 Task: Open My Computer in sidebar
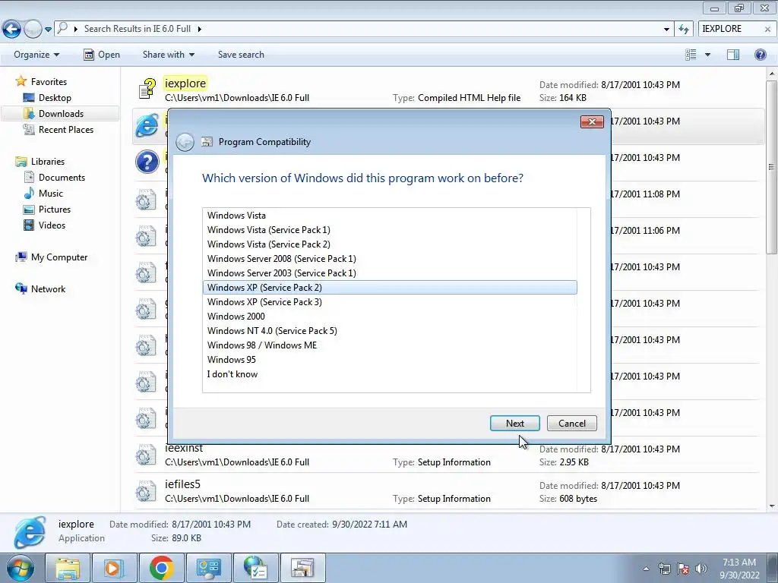tap(59, 257)
